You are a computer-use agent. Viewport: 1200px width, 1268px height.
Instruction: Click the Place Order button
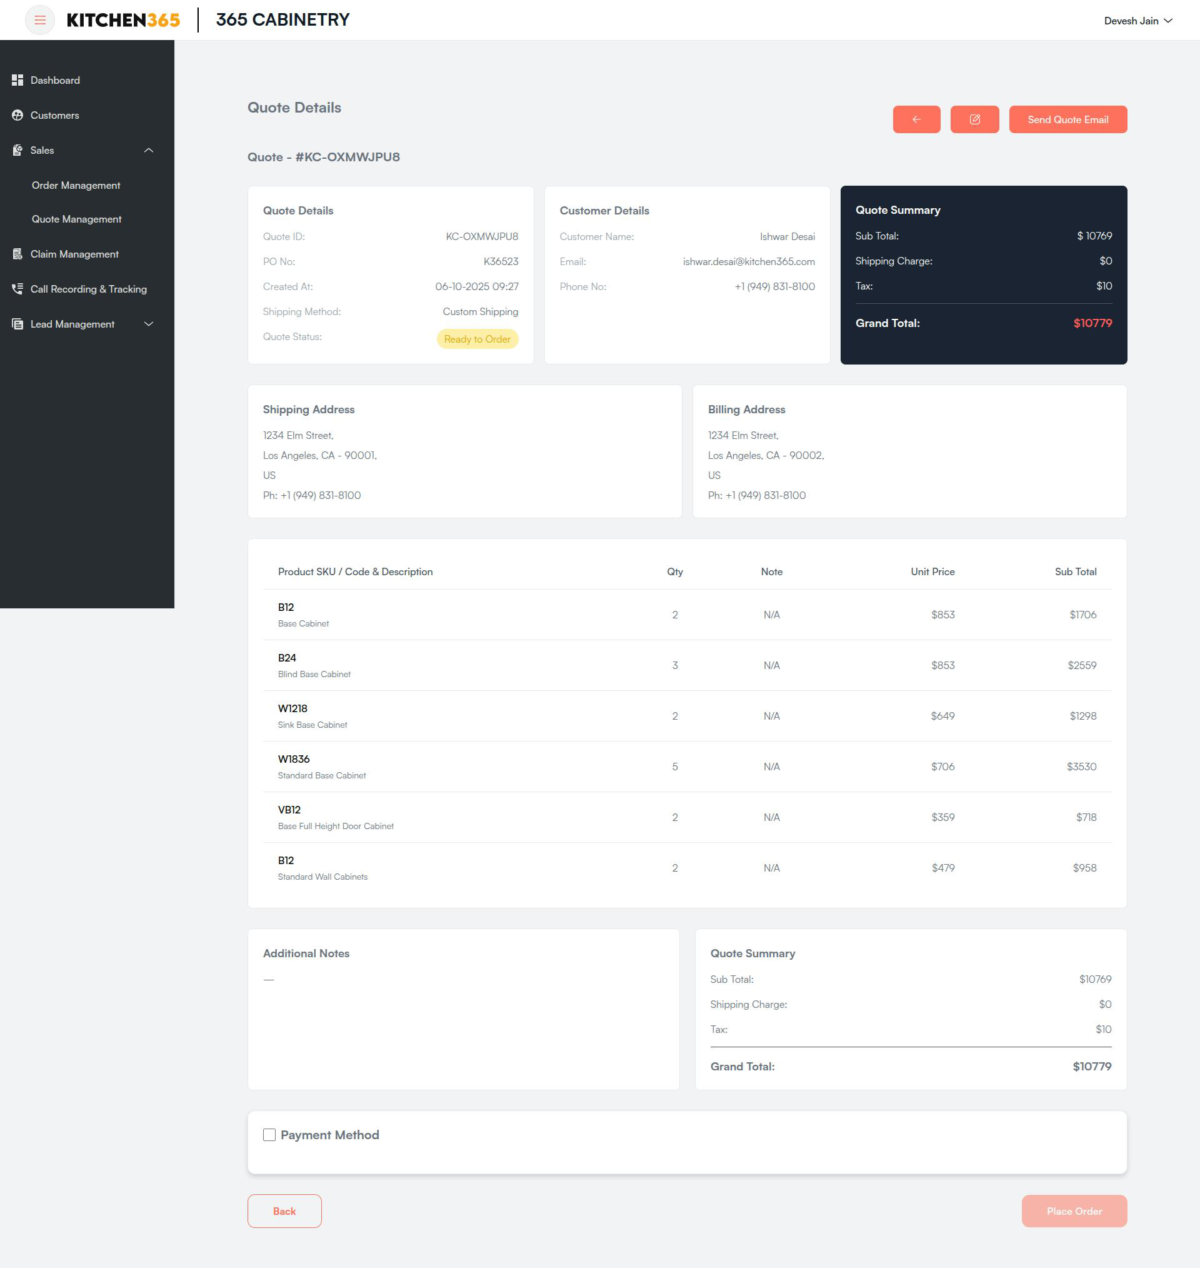[1074, 1210]
